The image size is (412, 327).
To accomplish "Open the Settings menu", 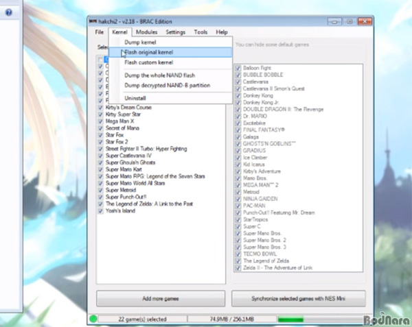I will click(176, 32).
